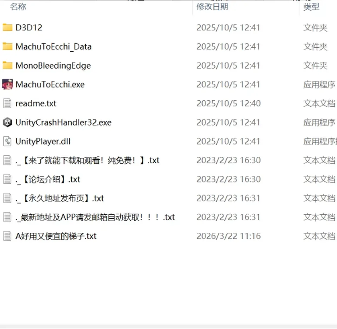
Task: Click the icon of ._【永久地址发布页】.txt
Action: 7,198
